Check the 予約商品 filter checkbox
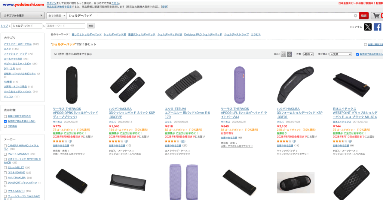This screenshot has height=200, width=383. pos(5,126)
